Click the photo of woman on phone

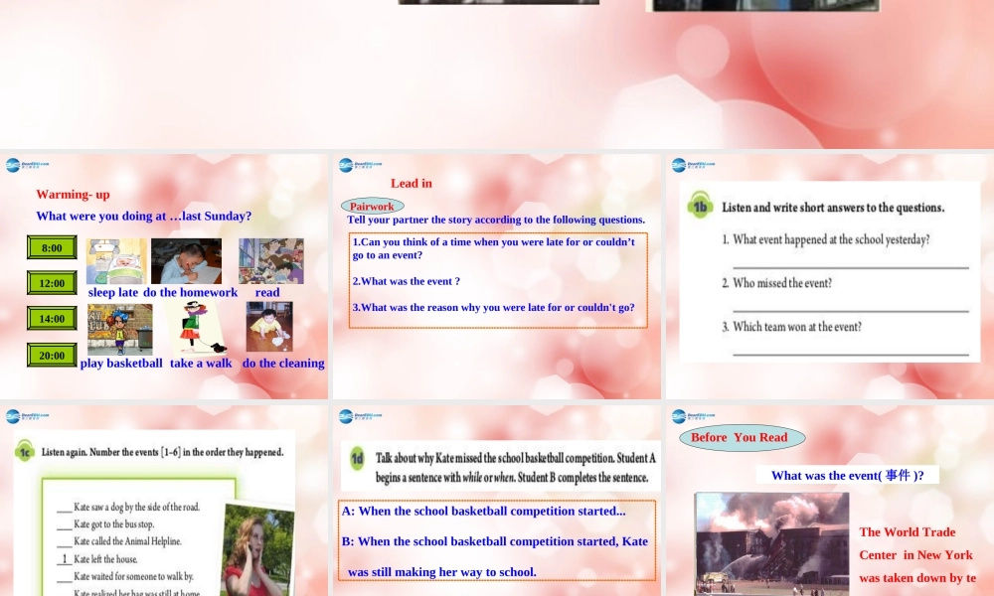coord(258,548)
